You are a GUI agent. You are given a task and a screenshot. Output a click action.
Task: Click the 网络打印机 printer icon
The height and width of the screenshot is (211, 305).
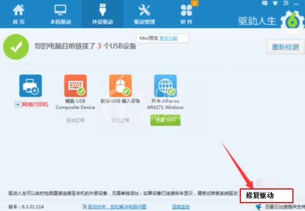tap(30, 86)
